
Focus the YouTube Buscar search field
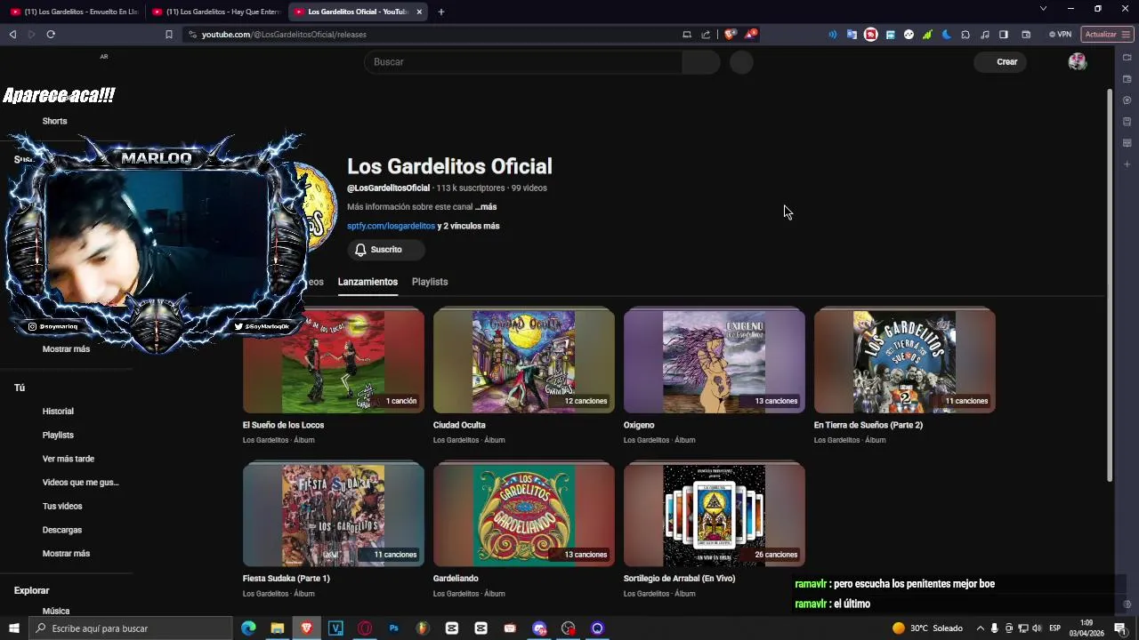[523, 62]
